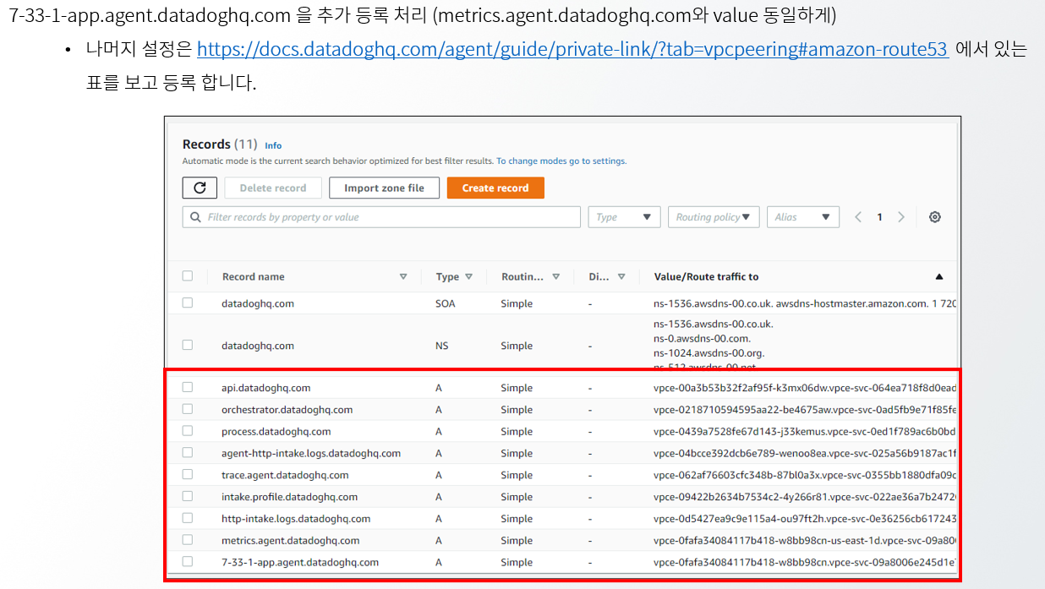Viewport: 1045px width, 589px height.
Task: Check the 7-33-1-app.agent.datadoghq.com record
Action: click(188, 562)
